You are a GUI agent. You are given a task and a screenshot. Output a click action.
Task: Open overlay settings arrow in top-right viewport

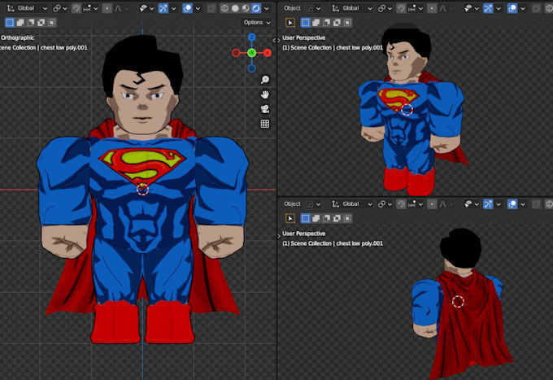coord(523,8)
